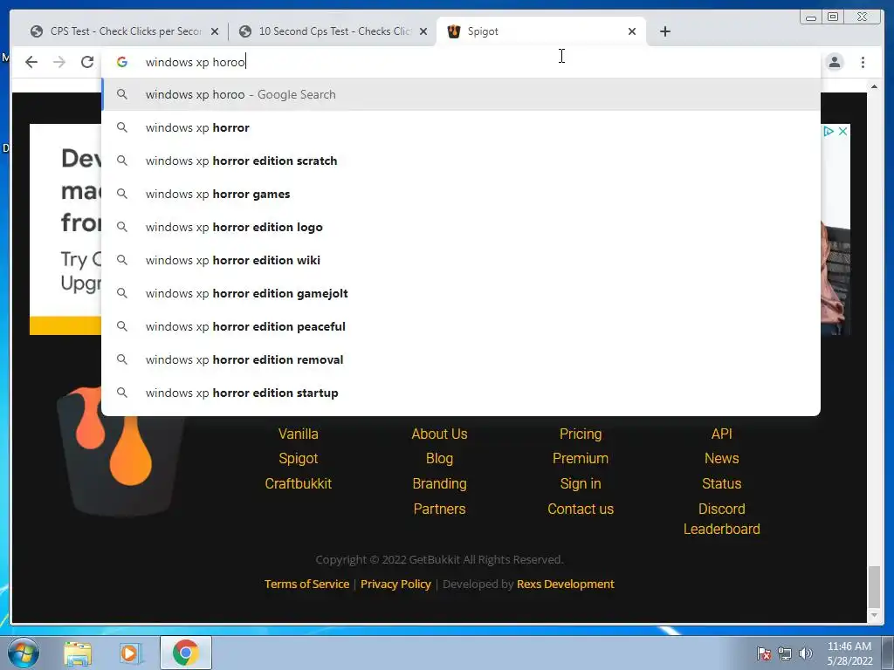The height and width of the screenshot is (670, 894).
Task: Click the network tray icon
Action: point(785,653)
